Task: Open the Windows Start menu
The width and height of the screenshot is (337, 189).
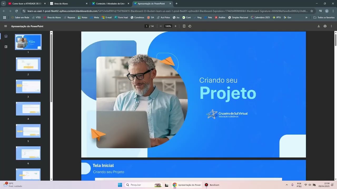Action: tap(120, 185)
